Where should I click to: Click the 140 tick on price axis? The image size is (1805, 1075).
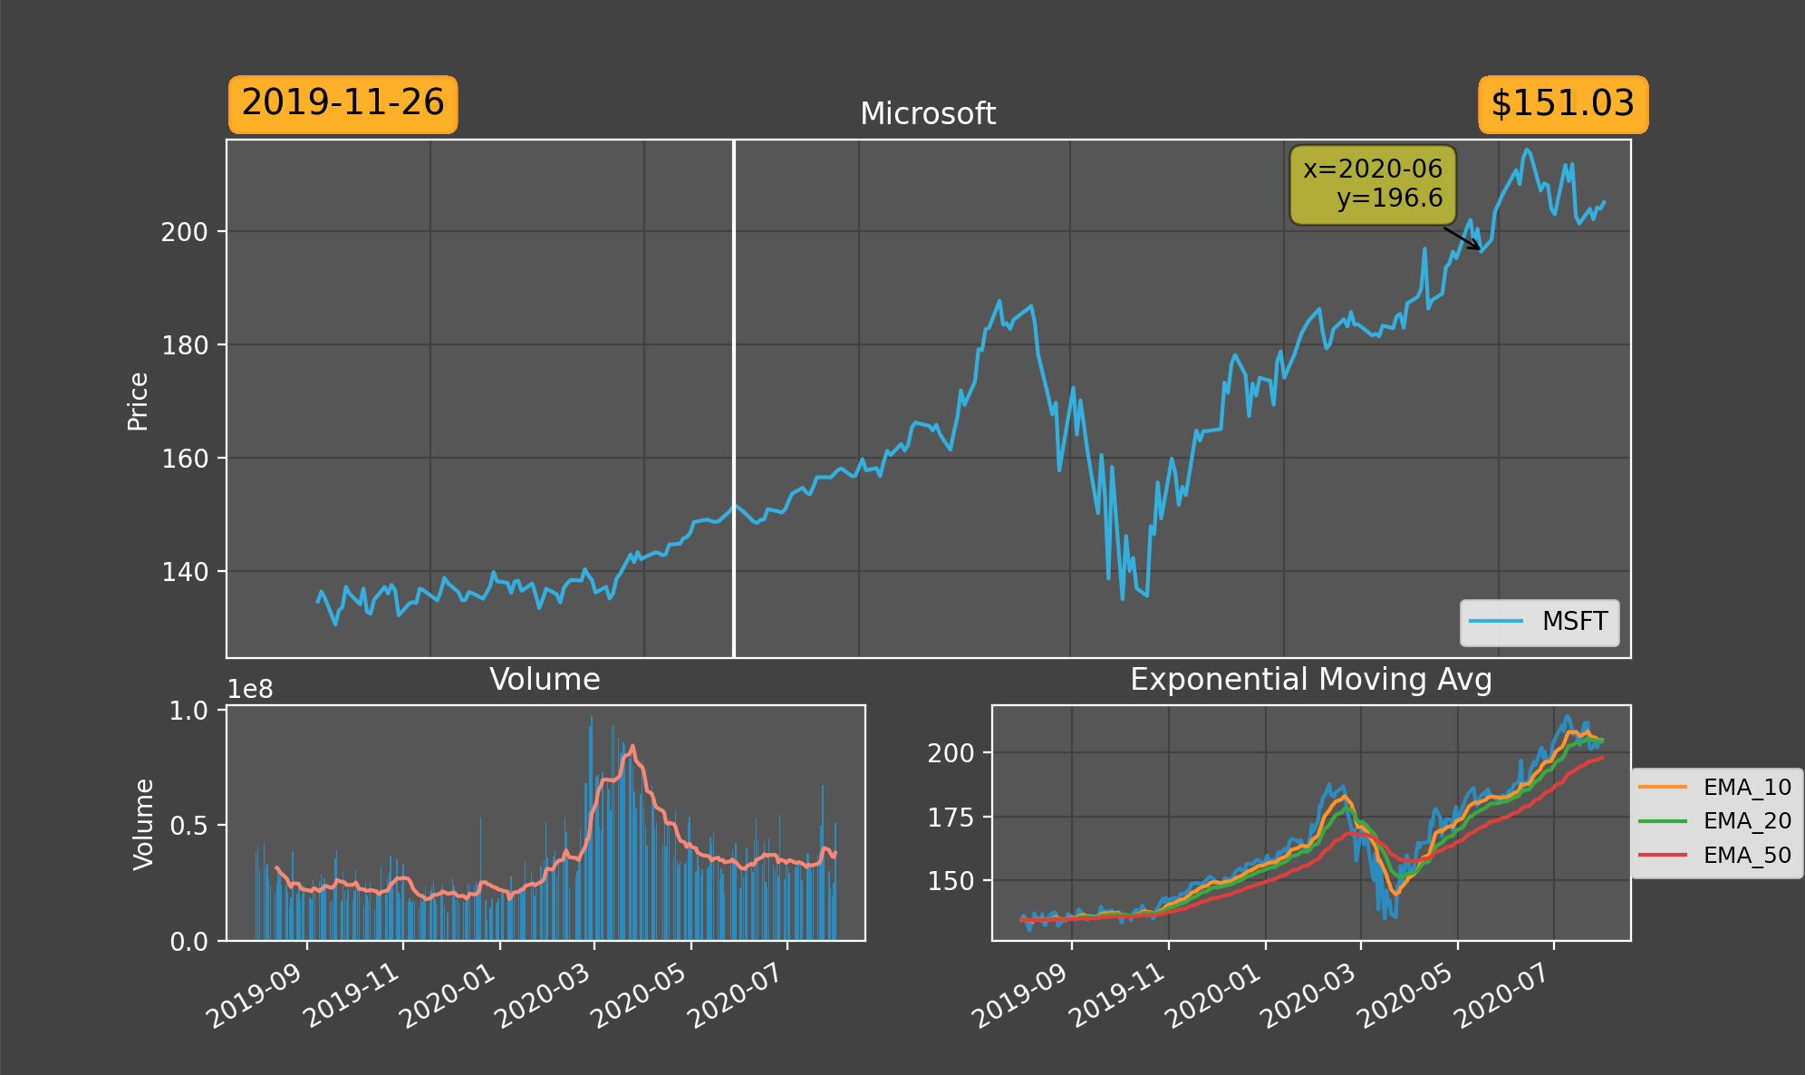pos(184,572)
